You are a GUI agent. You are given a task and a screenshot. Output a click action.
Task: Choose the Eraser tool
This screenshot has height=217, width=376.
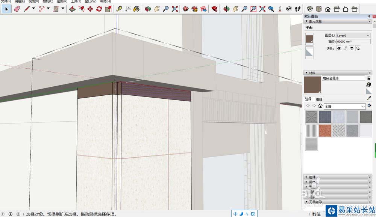(x=17, y=9)
